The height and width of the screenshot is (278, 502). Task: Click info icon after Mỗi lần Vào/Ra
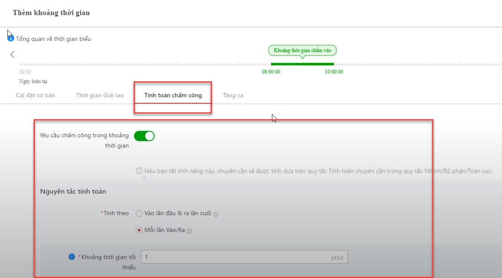click(189, 231)
